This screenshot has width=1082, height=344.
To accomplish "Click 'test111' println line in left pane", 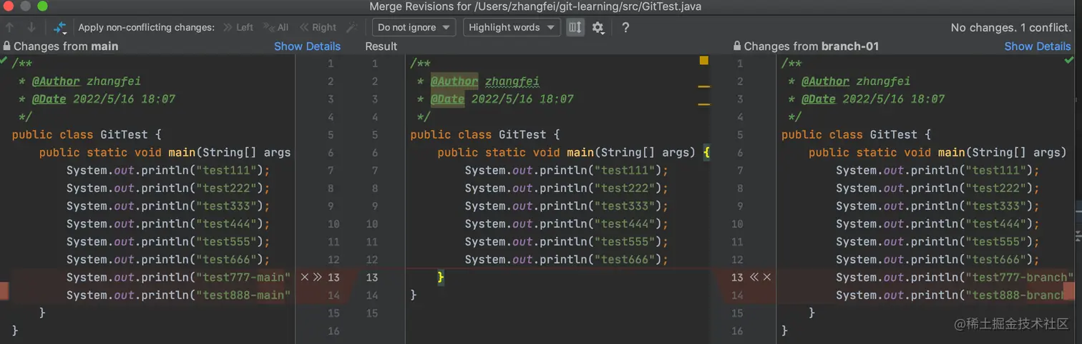I will 168,170.
